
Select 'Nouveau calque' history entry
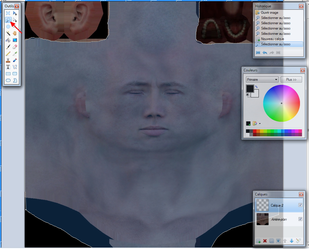(x=272, y=39)
